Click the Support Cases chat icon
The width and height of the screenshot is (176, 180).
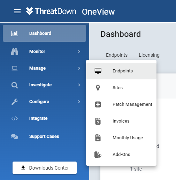(x=15, y=136)
